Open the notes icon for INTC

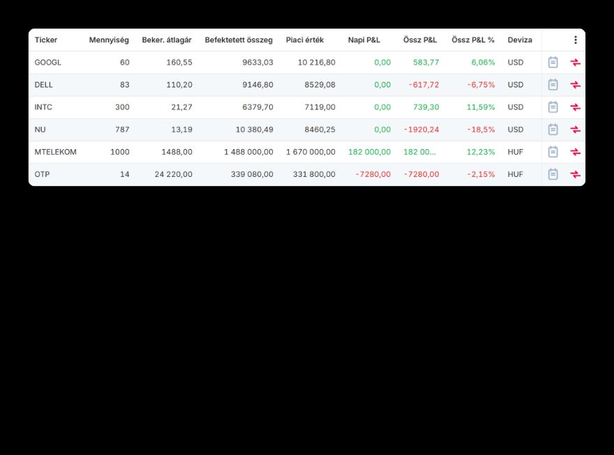pos(553,107)
